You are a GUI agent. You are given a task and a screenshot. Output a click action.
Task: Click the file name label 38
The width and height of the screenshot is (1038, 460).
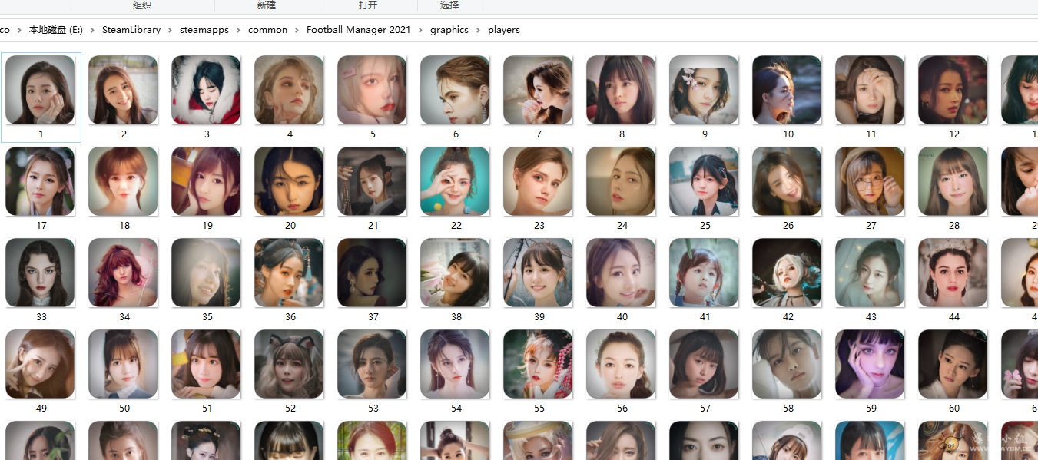pos(456,316)
